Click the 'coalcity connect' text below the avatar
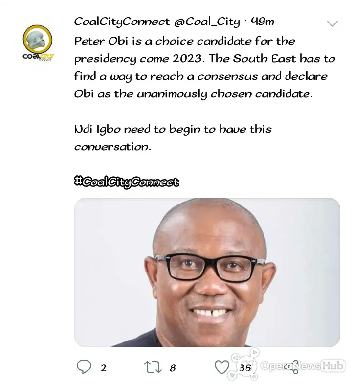 [x=38, y=57]
